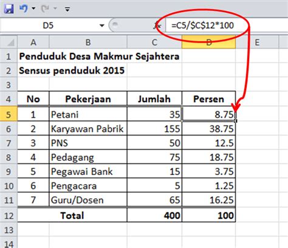
Task: Click Persen value 16.25
Action: pos(208,200)
